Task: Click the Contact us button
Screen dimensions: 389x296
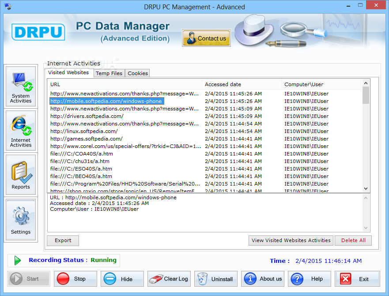Action: click(x=206, y=38)
